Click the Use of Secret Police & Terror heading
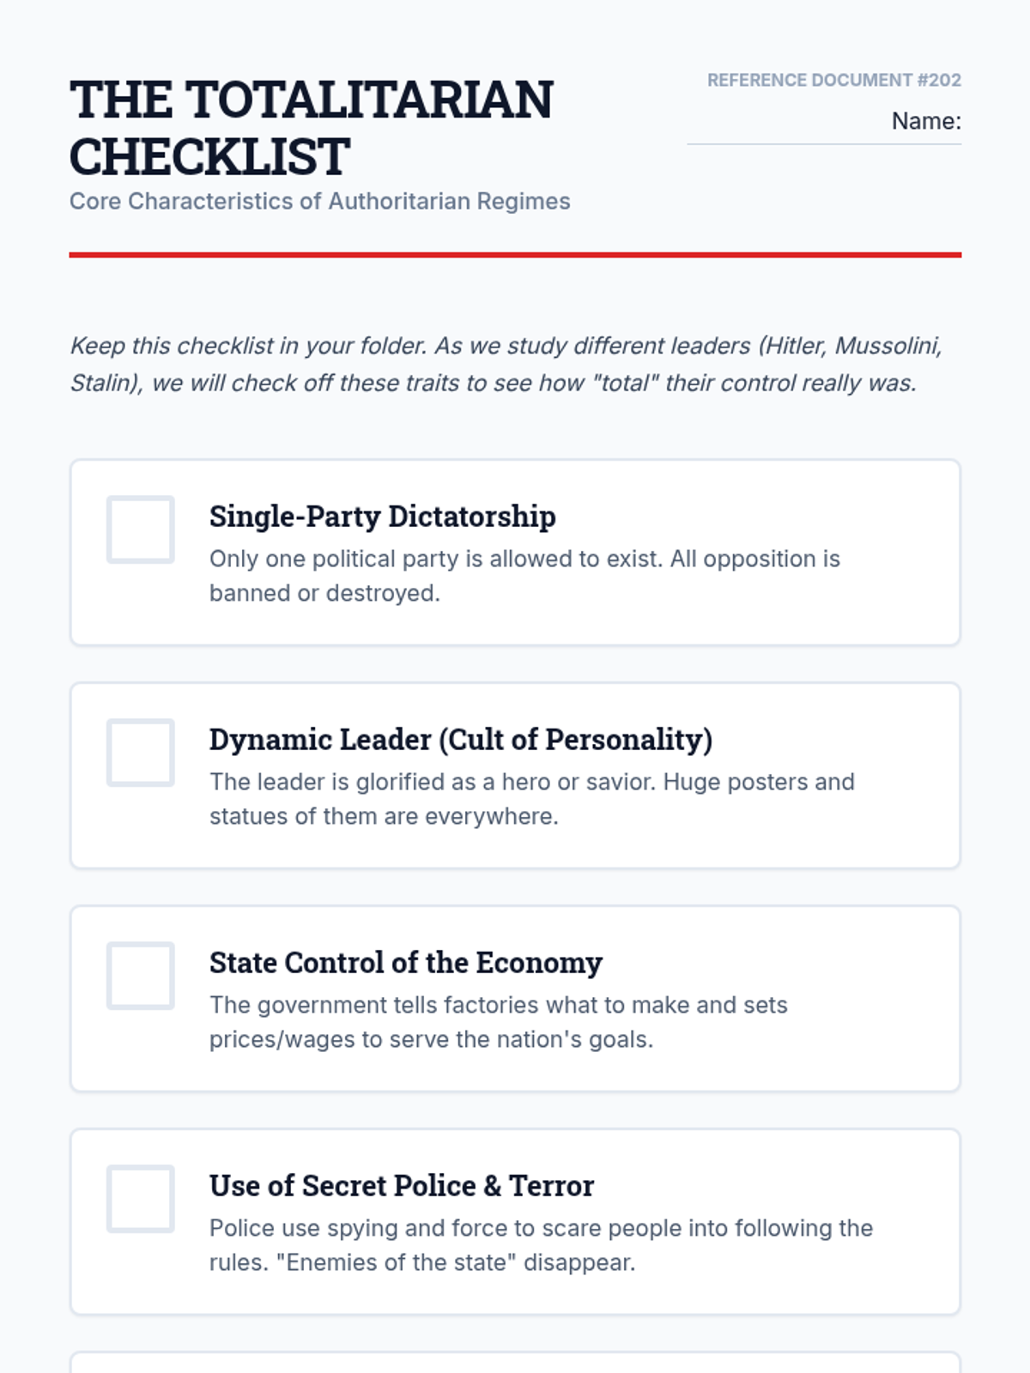This screenshot has height=1373, width=1030. [401, 1186]
